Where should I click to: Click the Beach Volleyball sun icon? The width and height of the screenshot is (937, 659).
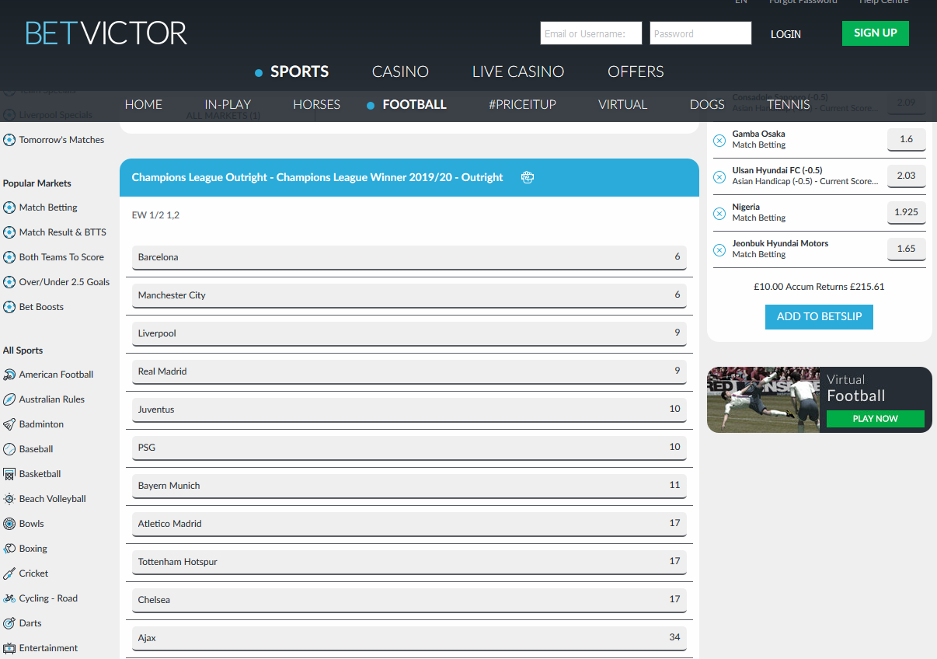pos(9,499)
